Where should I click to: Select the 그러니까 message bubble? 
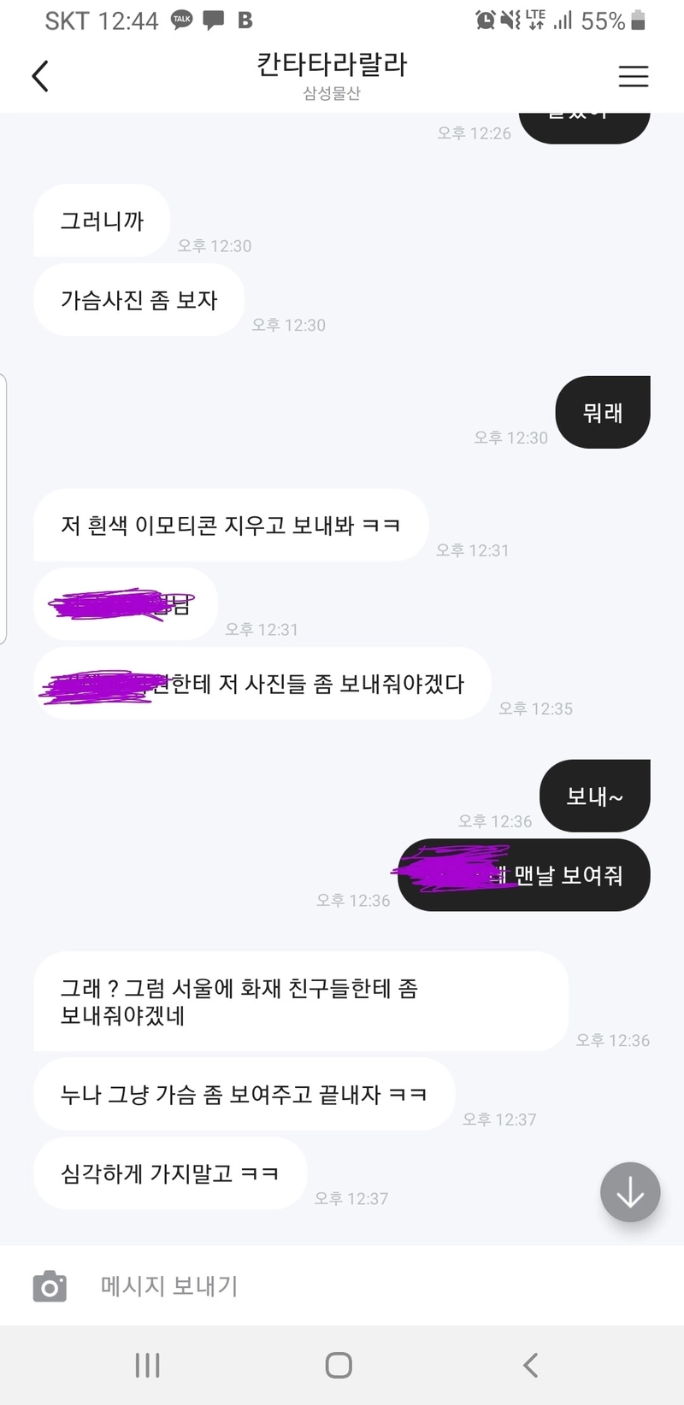(102, 220)
